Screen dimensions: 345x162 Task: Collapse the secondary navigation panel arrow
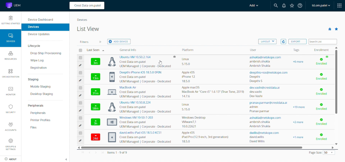(66, 159)
